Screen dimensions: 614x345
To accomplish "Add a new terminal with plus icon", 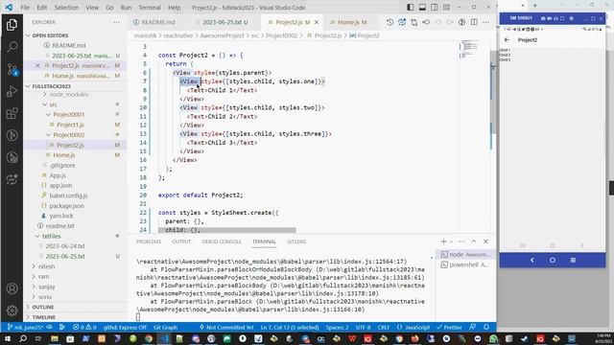I will pos(443,241).
